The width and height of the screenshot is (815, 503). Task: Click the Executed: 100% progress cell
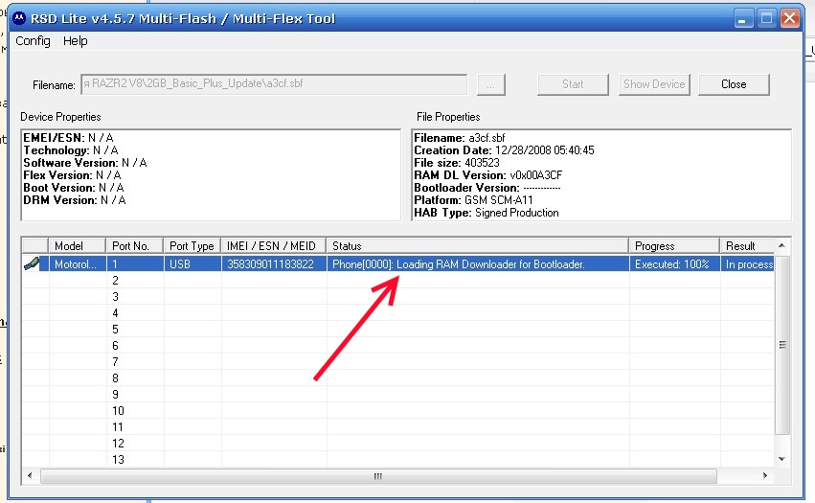coord(672,264)
